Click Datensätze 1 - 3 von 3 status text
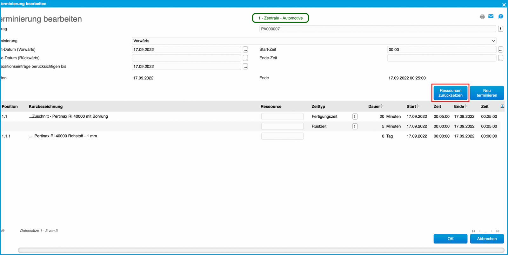This screenshot has width=508, height=255. point(39,231)
